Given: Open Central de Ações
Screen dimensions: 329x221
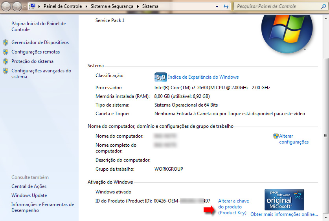Looking at the screenshot, I should [x=29, y=186].
